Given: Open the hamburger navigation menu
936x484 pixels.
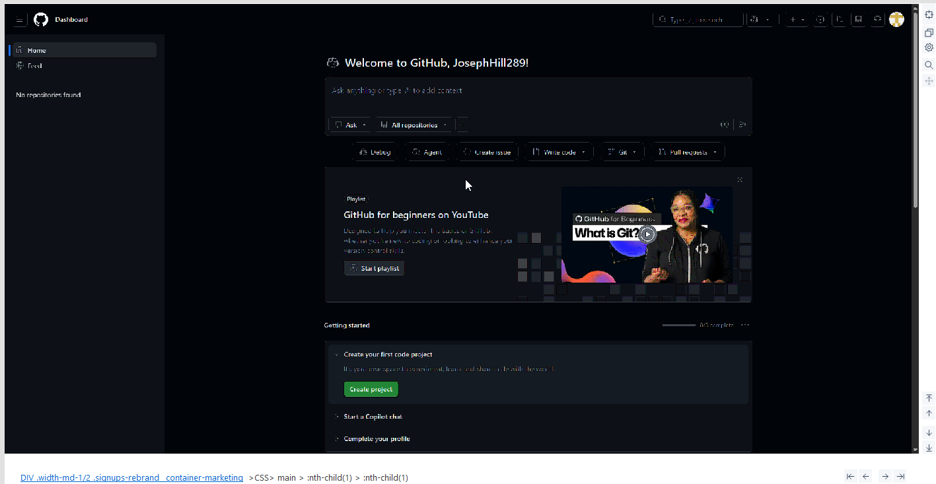Looking at the screenshot, I should point(20,20).
